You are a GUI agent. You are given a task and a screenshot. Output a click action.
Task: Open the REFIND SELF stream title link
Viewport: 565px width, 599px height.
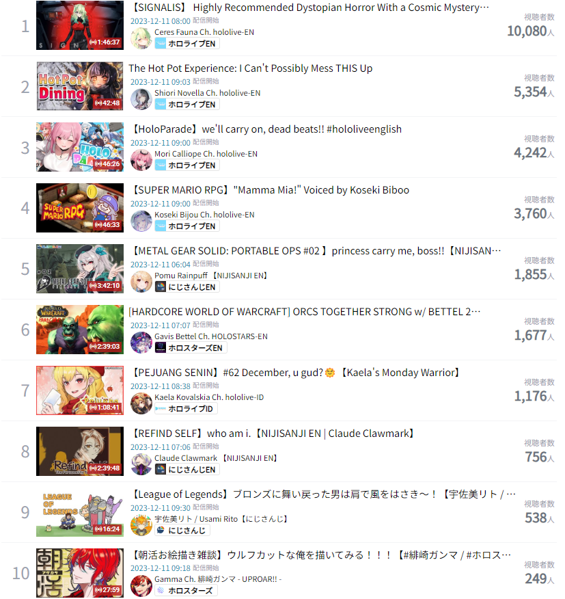point(273,434)
